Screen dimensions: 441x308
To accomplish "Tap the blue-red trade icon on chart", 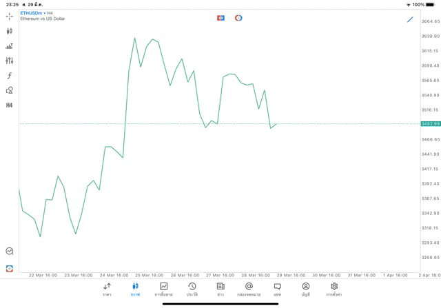I will 220,18.
